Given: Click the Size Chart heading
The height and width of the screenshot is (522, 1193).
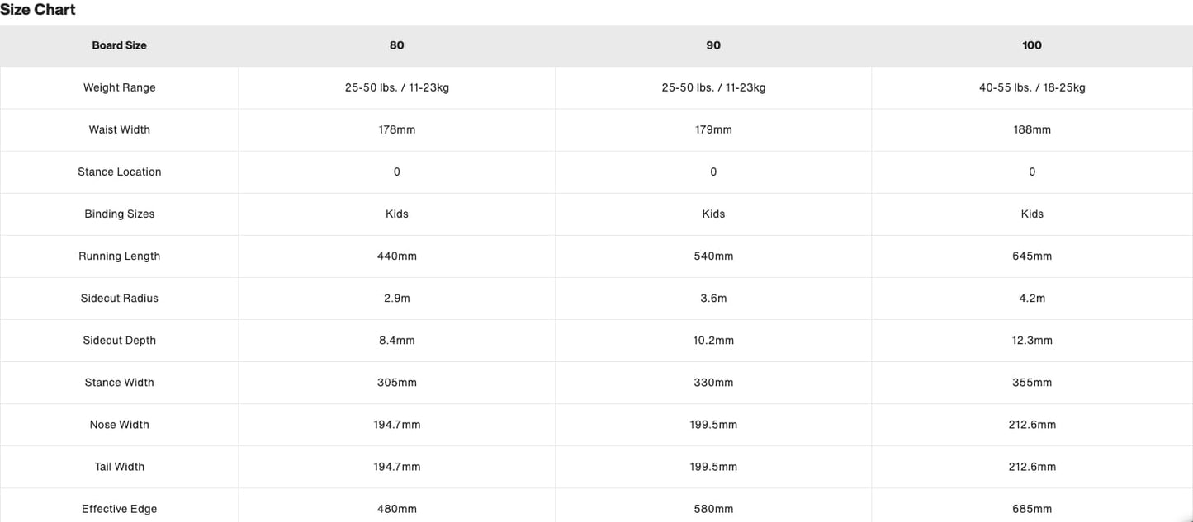Looking at the screenshot, I should click(38, 10).
